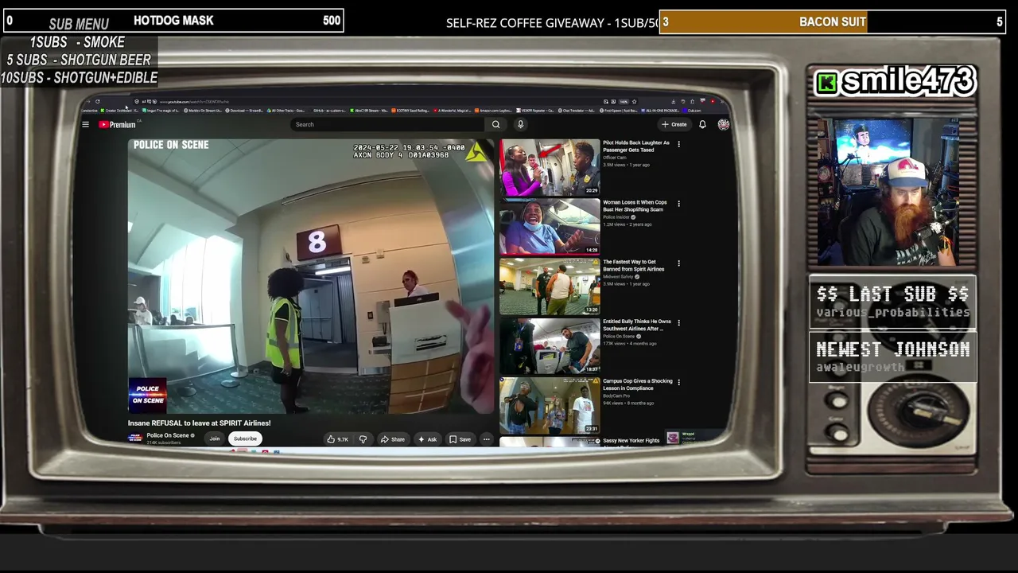Click the YouTube search input field
Viewport: 1018px width, 573px height.
(x=387, y=124)
